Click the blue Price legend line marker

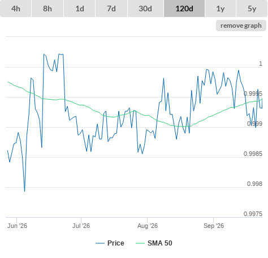(100, 243)
